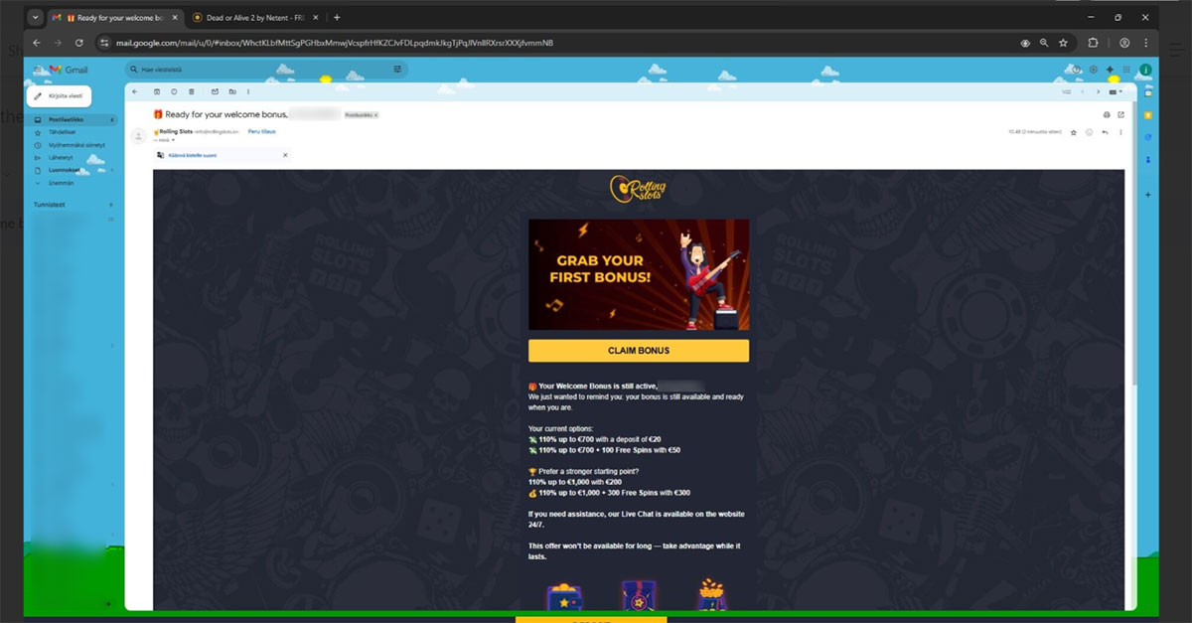Open message more options menu
This screenshot has height=623, width=1192.
point(1120,132)
